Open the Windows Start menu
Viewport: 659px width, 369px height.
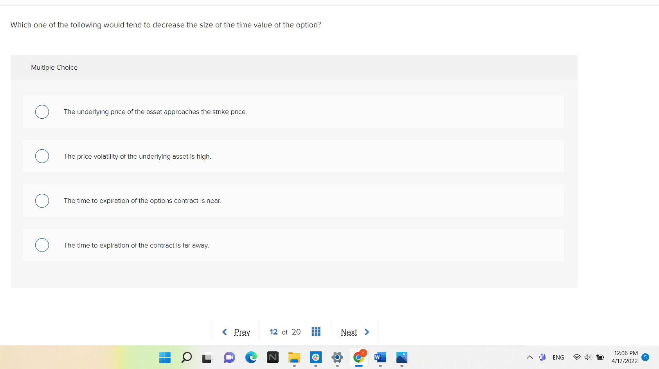[x=165, y=357]
